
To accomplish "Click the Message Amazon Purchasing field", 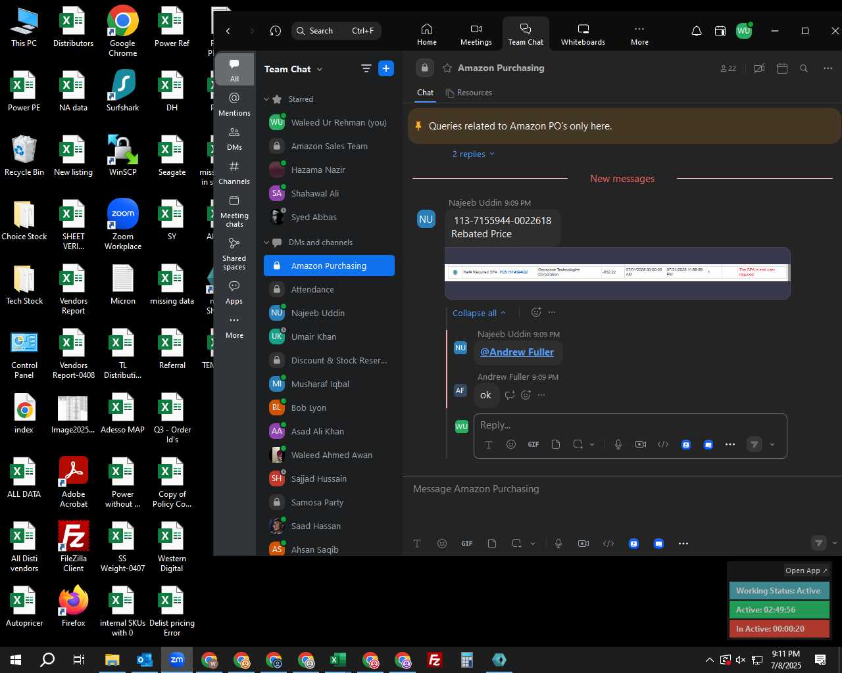I will [622, 489].
